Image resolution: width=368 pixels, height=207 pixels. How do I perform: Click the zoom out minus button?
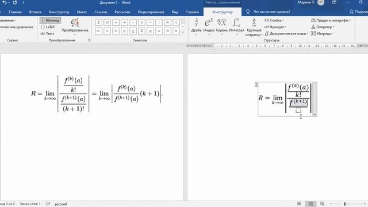(x=331, y=204)
